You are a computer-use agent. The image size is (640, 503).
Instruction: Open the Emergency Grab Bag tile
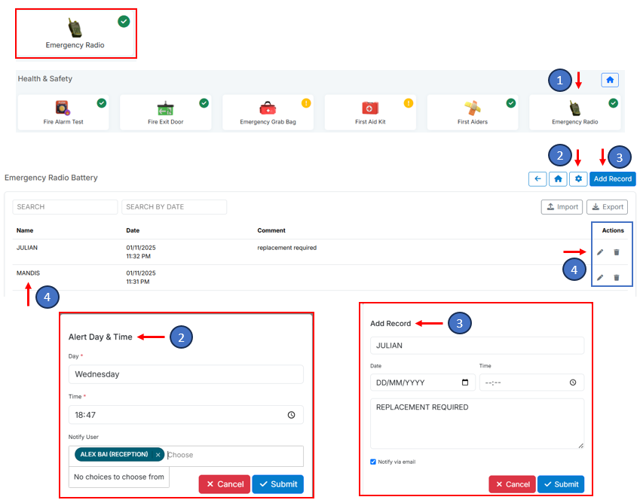[268, 112]
